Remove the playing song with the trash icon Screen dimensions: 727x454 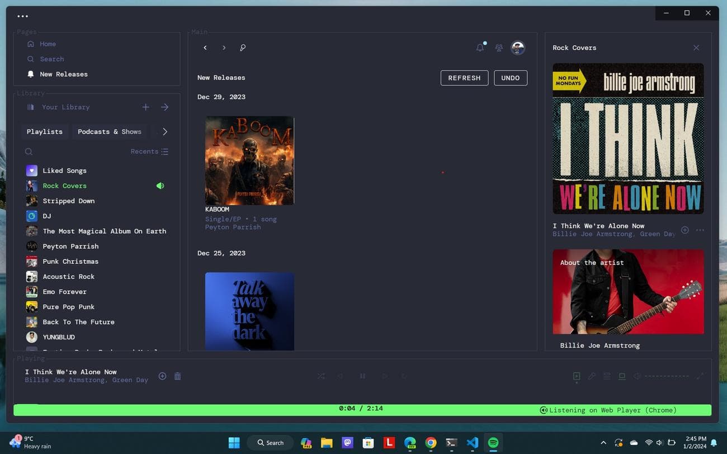[x=177, y=376]
